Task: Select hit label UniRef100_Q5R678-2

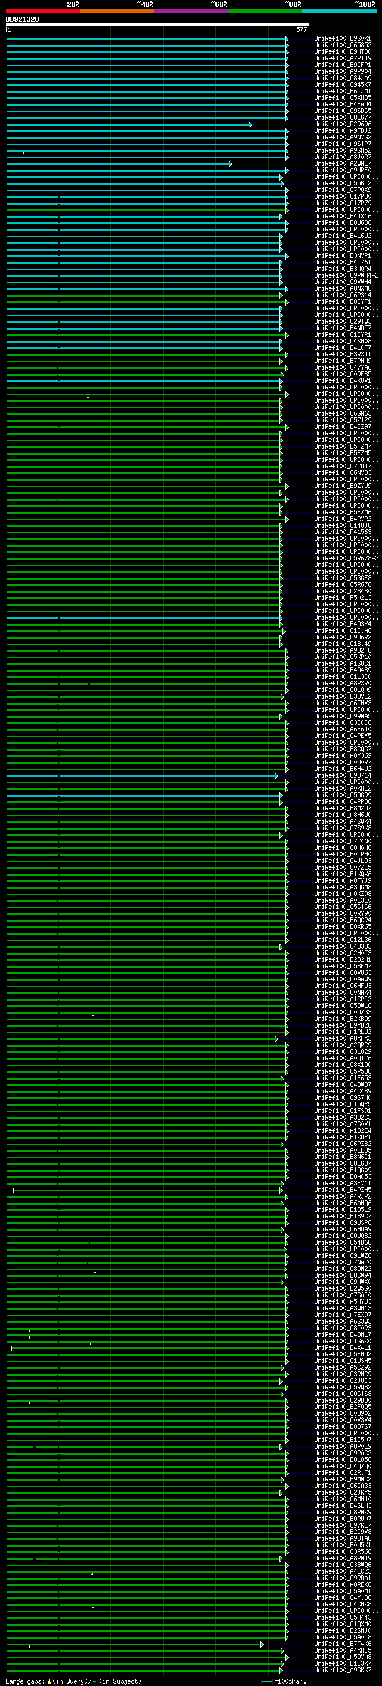Action: click(x=346, y=558)
